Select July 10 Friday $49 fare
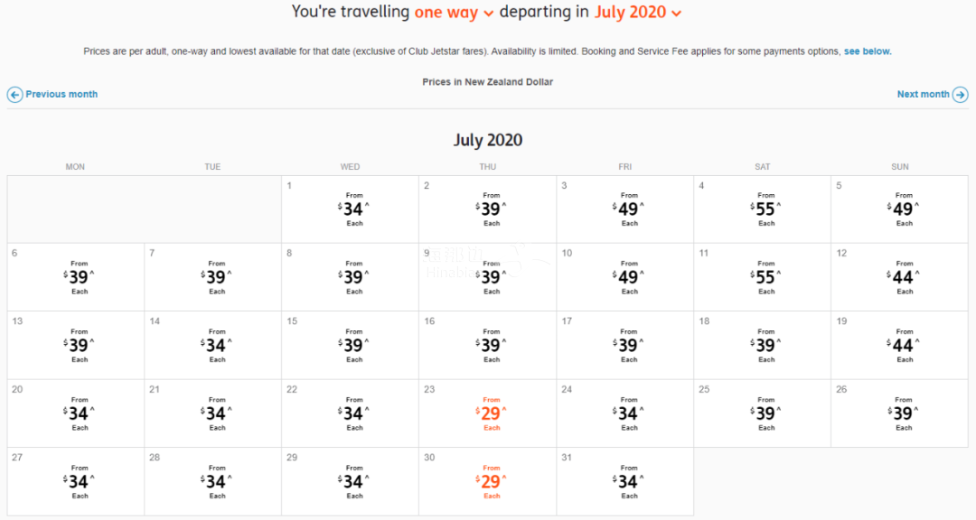976x520 pixels. pyautogui.click(x=625, y=277)
